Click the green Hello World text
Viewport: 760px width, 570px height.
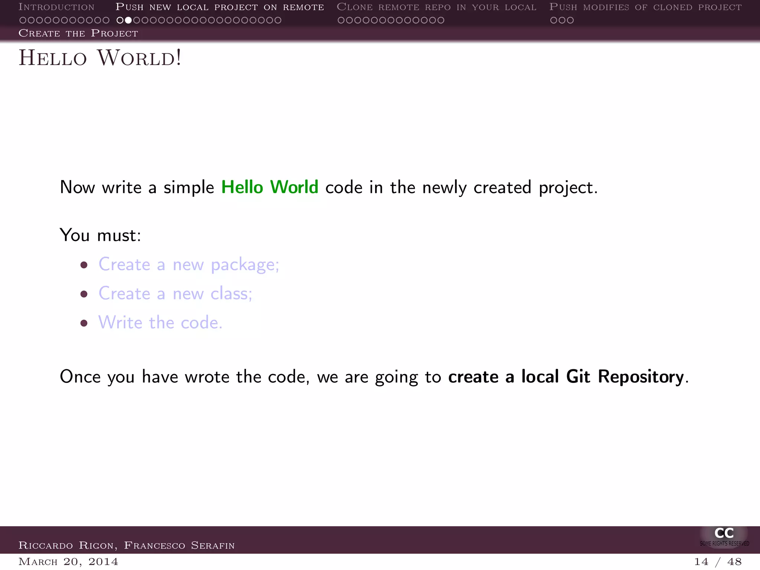(270, 187)
